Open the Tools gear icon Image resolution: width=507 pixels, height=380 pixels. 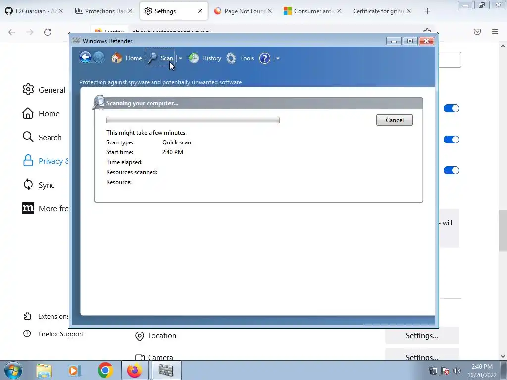pos(231,58)
